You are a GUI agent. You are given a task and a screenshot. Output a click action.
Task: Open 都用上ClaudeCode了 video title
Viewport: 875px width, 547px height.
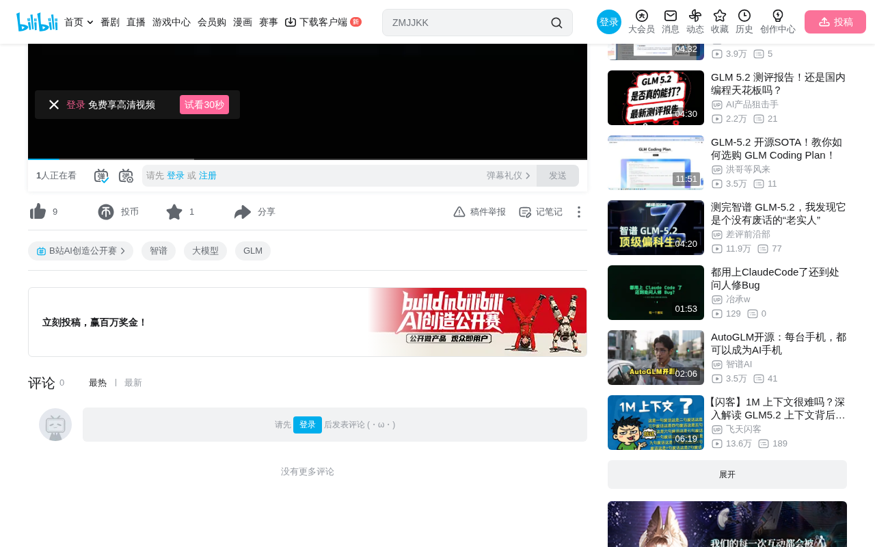tap(775, 278)
